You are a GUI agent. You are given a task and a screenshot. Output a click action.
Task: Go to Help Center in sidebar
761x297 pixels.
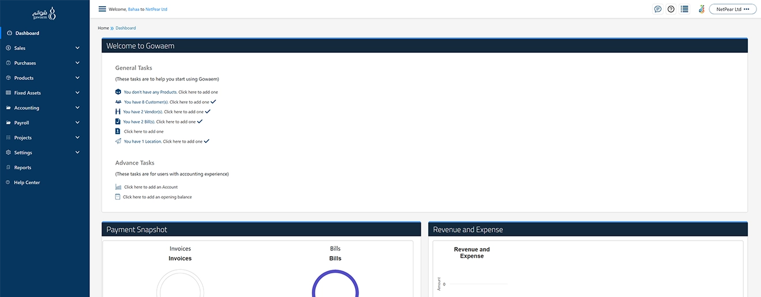(x=27, y=182)
